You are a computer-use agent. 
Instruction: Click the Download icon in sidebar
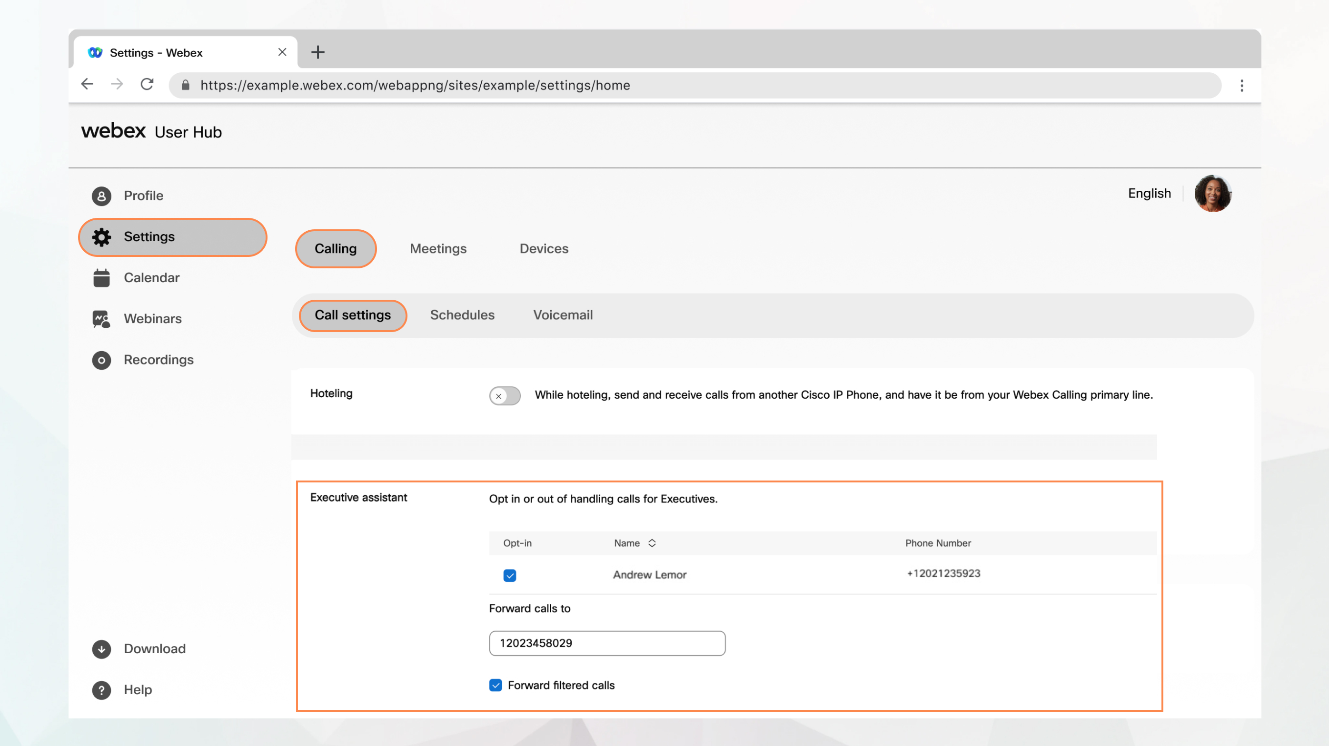(x=101, y=648)
